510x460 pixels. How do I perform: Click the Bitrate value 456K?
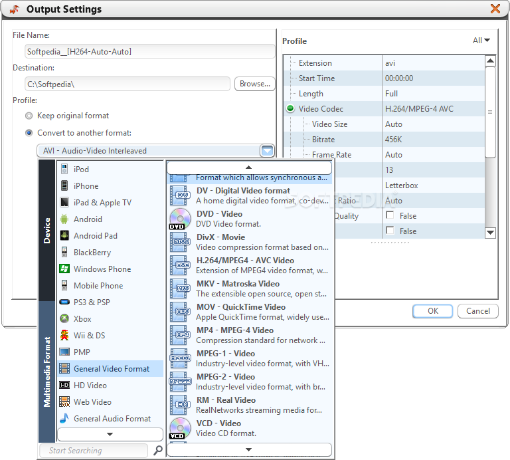click(393, 140)
